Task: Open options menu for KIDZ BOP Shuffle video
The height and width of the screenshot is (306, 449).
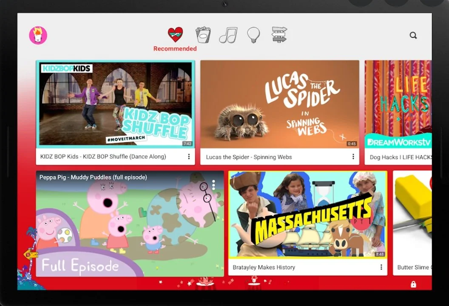Action: click(189, 157)
